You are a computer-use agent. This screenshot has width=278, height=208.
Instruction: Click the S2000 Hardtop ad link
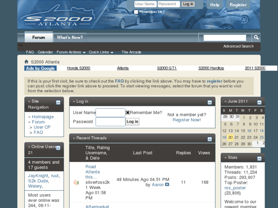[211, 68]
